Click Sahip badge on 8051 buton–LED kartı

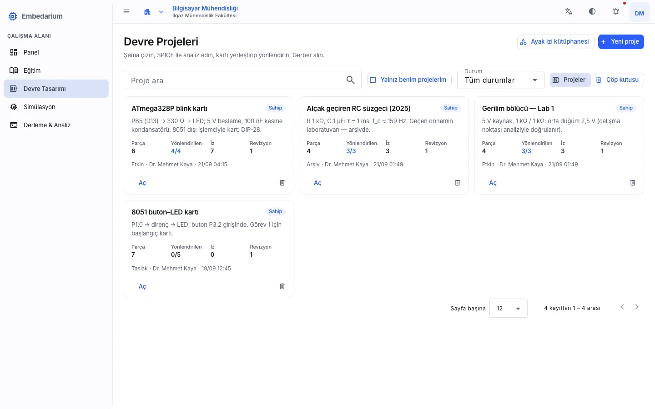[x=275, y=212]
